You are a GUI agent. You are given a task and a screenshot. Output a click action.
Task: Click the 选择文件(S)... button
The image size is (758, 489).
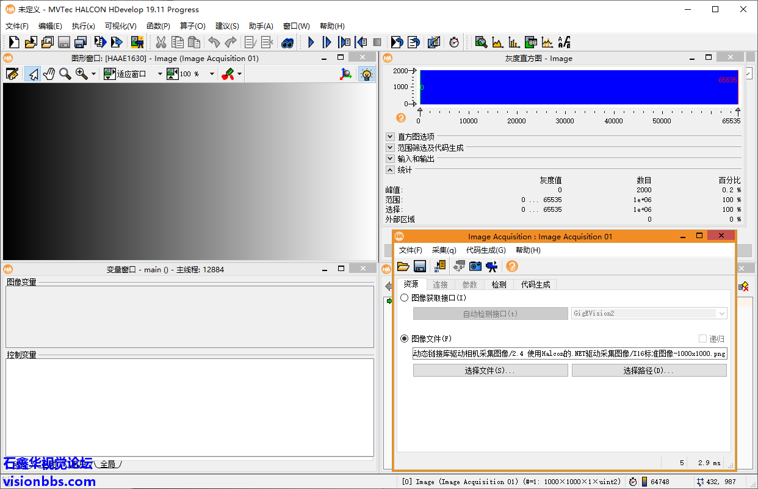(x=491, y=371)
